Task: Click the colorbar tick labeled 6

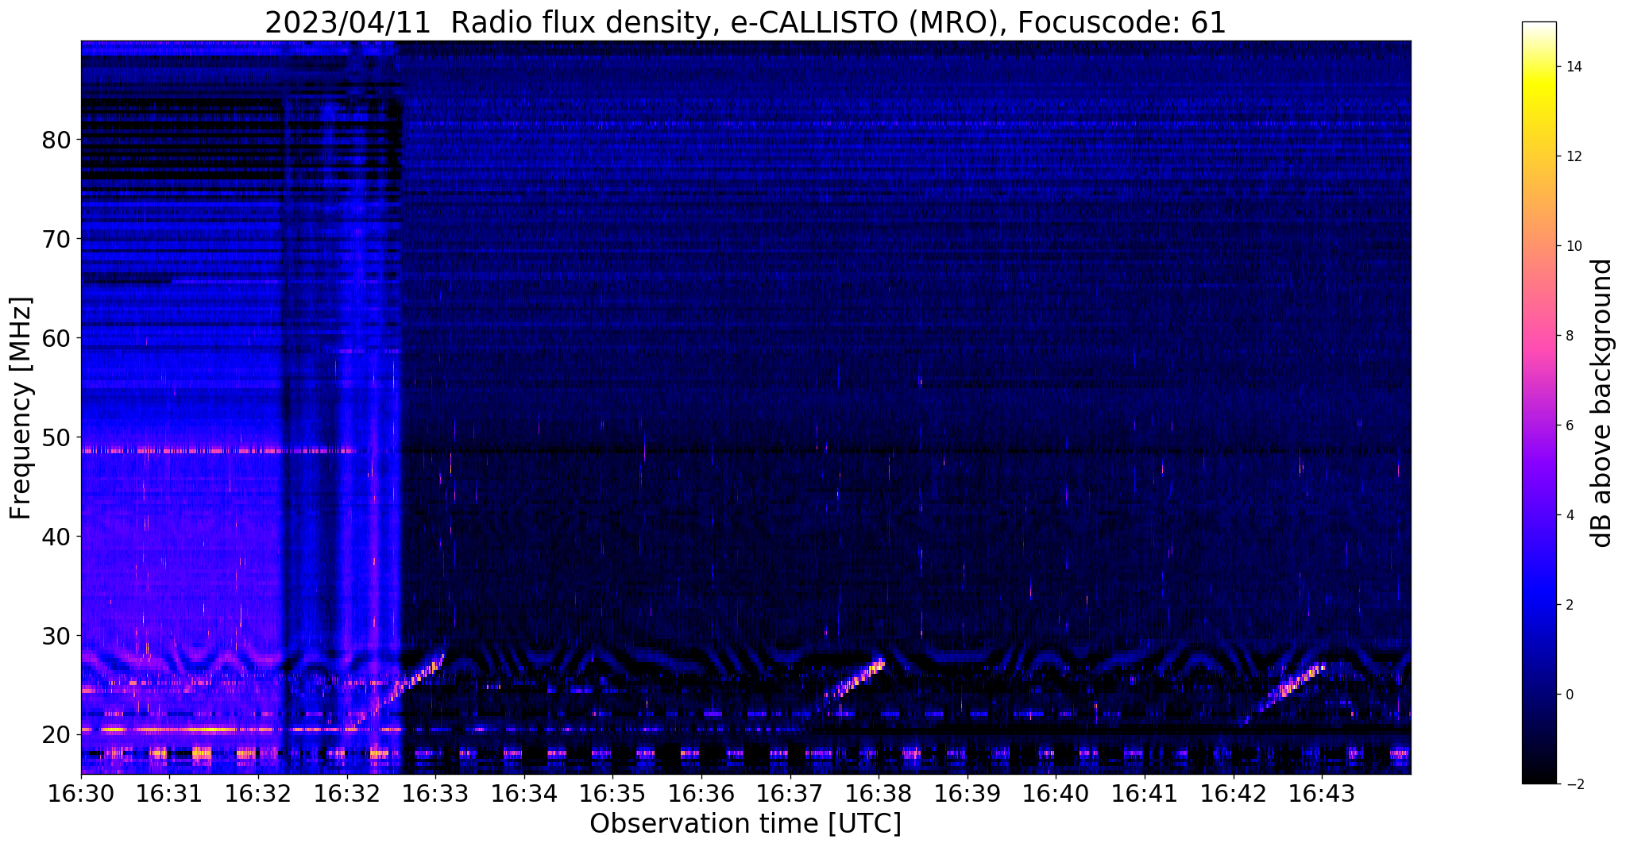Action: 1569,425
